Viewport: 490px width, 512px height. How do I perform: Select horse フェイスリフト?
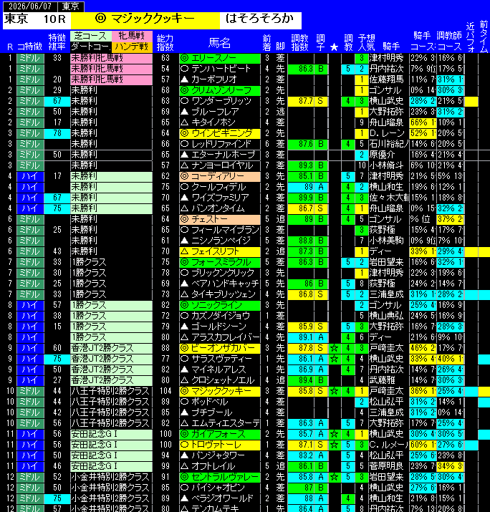pos(219,251)
